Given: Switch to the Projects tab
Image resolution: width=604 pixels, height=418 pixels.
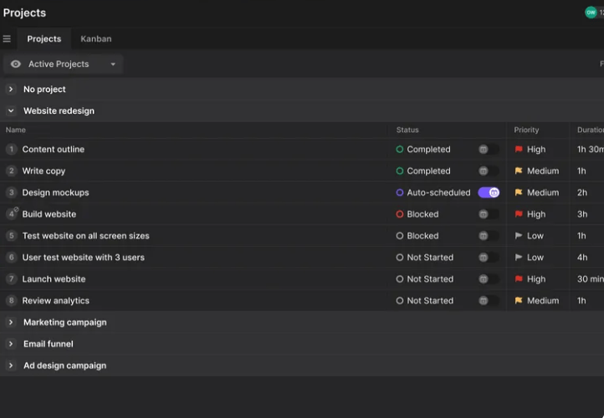Looking at the screenshot, I should tap(44, 39).
